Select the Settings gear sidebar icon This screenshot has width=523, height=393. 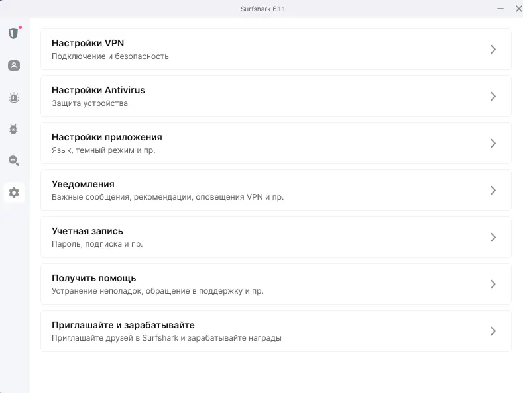(14, 193)
